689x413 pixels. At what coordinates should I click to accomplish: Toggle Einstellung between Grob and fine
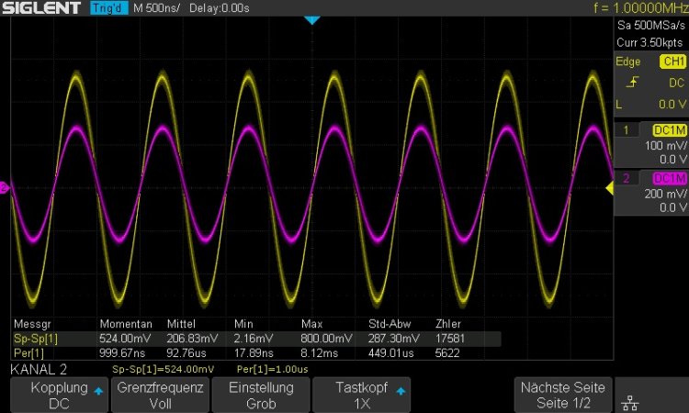[261, 396]
